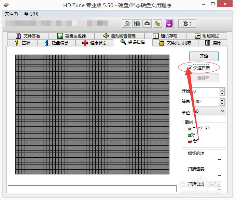This screenshot has height=200, width=235.
Task: Open the 文件(F) menu
Action: click(11, 14)
